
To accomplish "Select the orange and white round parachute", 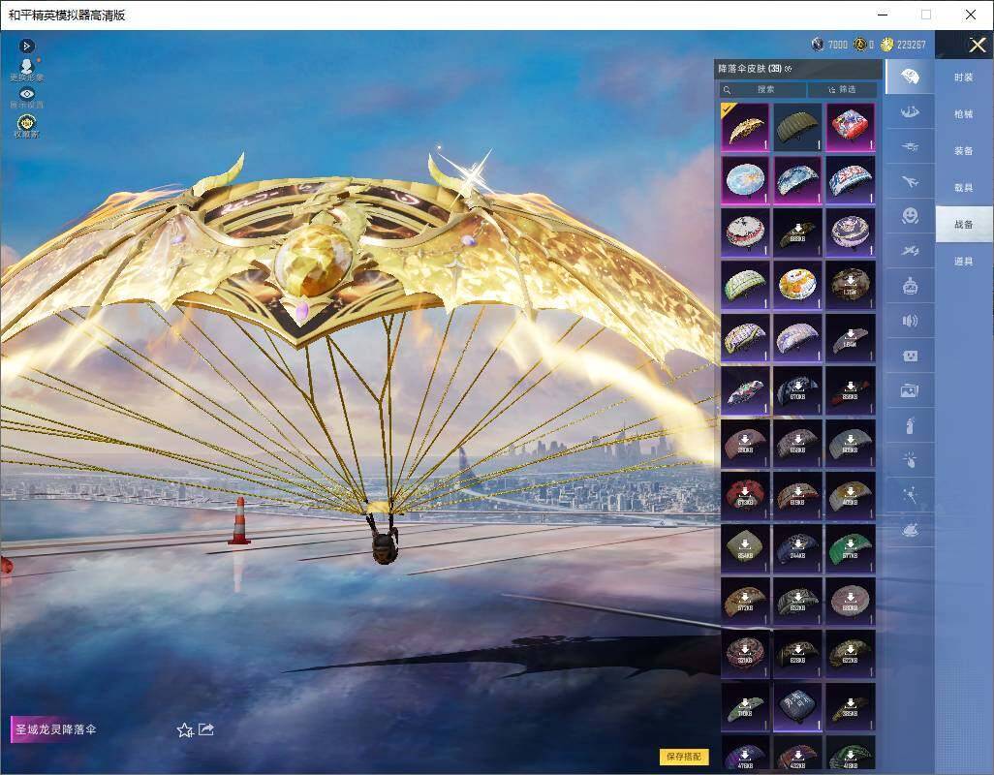I will [797, 285].
